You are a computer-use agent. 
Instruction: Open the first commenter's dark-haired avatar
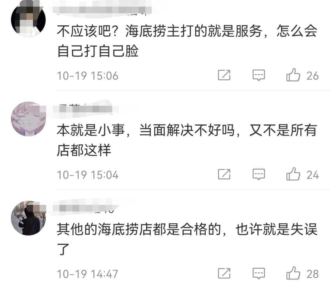click(28, 20)
